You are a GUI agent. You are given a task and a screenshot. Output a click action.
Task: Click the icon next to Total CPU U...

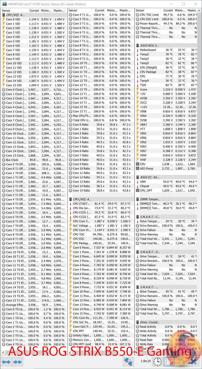point(70,120)
